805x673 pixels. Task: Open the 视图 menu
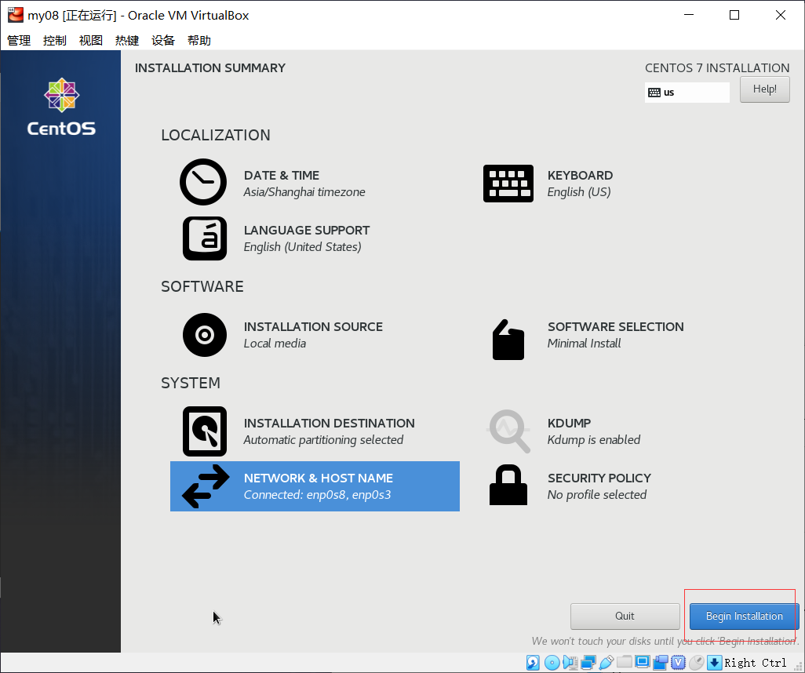coord(91,41)
